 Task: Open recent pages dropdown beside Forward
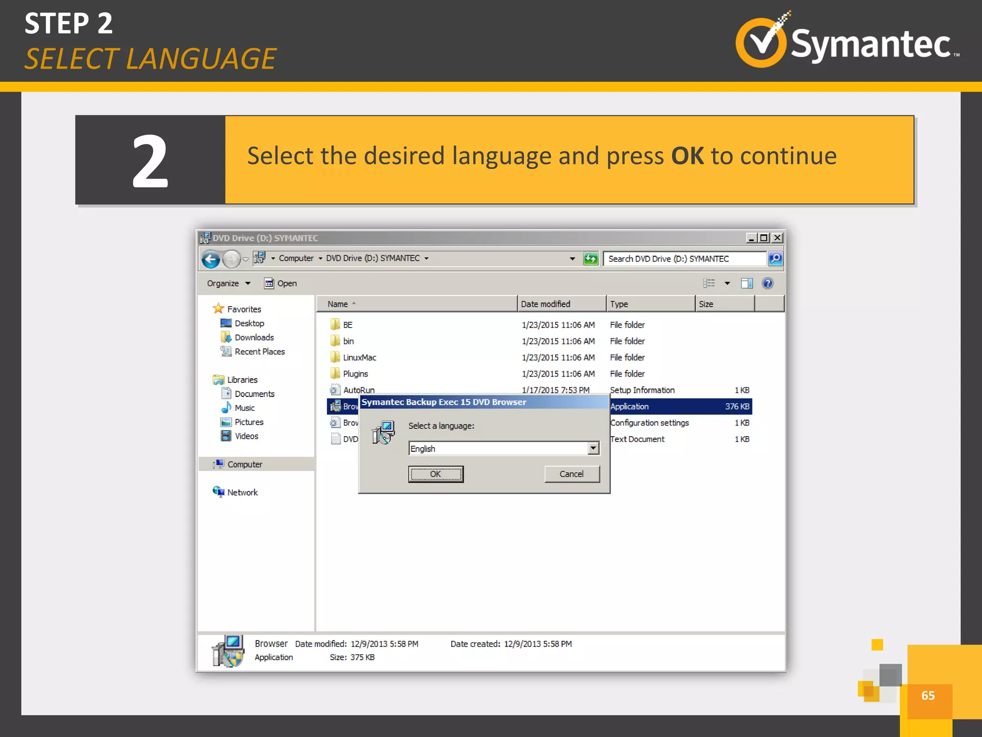(246, 259)
